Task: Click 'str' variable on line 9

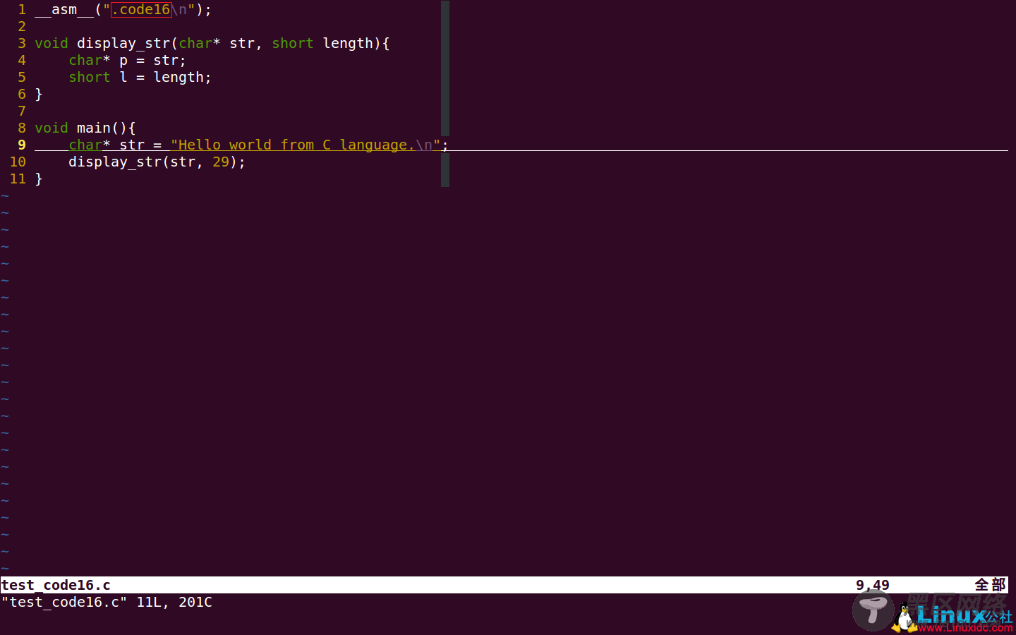Action: [x=132, y=145]
